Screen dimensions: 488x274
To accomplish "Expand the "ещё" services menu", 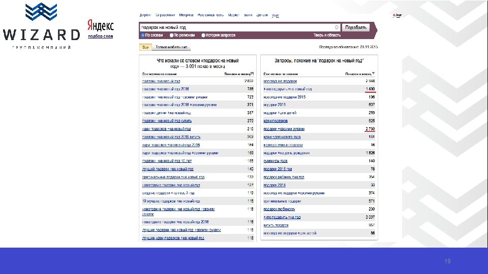I will click(x=275, y=15).
